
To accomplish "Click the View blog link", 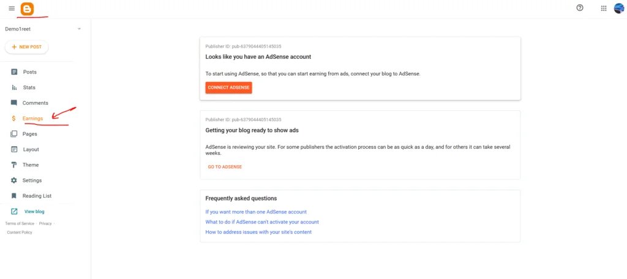I will [x=34, y=212].
